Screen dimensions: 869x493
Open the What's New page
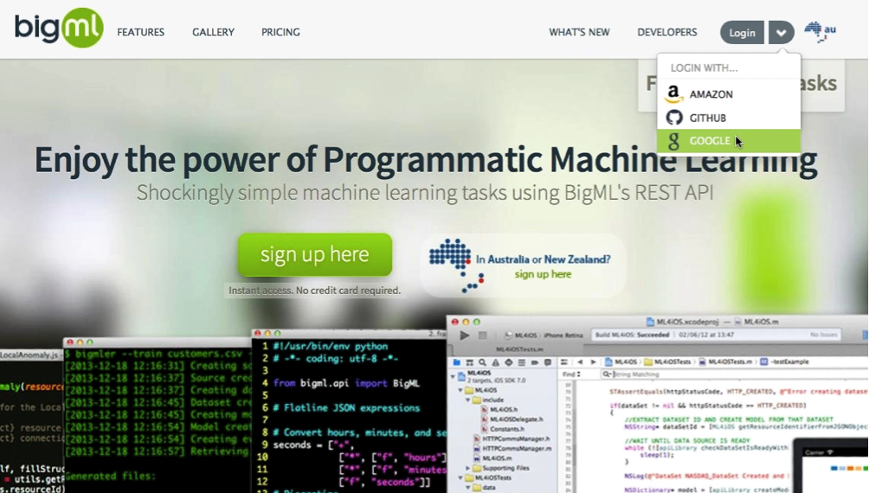click(579, 32)
